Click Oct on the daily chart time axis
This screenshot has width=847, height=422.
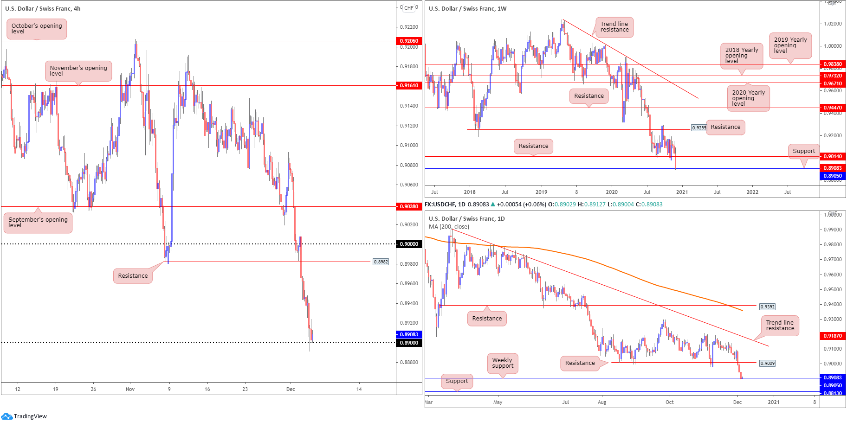coord(669,402)
